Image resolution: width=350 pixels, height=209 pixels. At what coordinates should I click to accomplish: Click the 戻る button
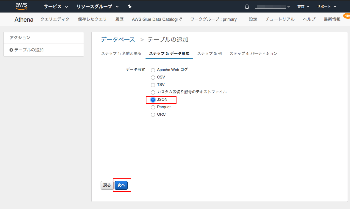tap(107, 185)
